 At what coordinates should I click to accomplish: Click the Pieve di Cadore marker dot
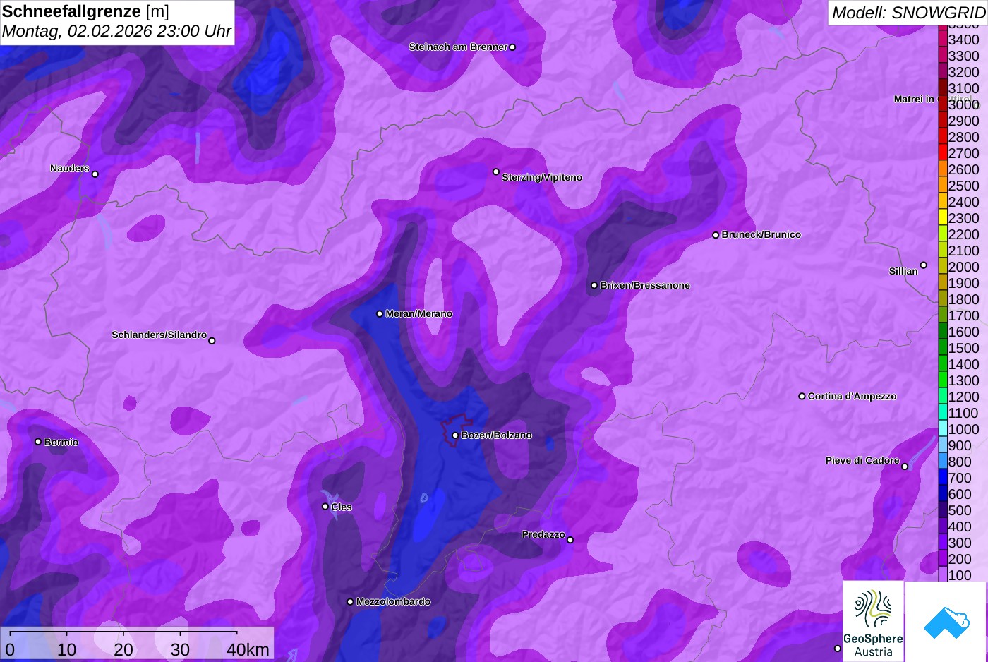[x=905, y=467]
